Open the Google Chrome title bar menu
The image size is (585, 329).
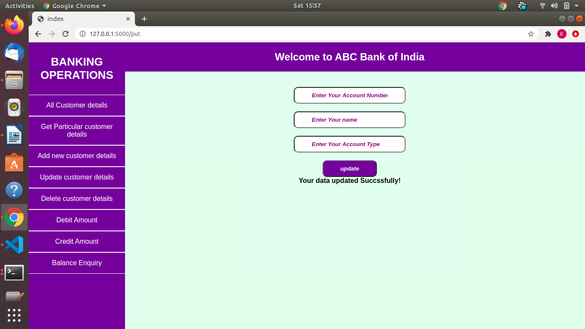pos(74,6)
